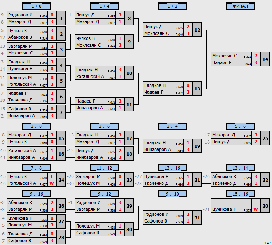Screen dimensions: 272x245
Task: Click the 1 / 8 round header
Action: pyautogui.click(x=36, y=6)
